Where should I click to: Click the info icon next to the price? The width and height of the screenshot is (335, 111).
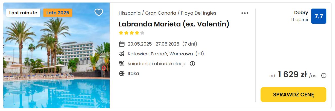pos(324,76)
